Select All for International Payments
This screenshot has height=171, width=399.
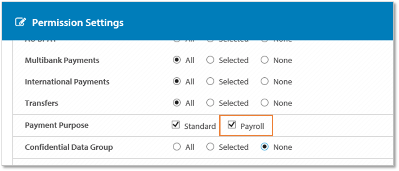point(177,82)
